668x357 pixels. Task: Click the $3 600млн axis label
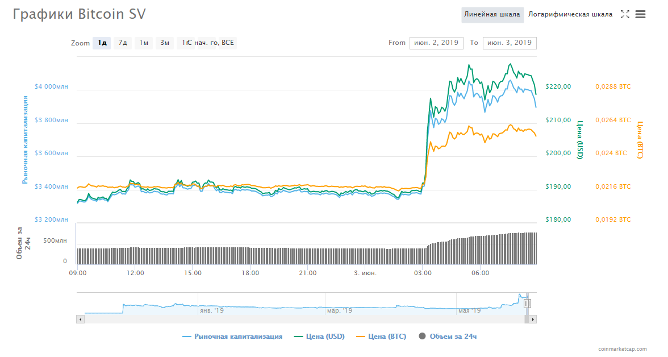click(x=51, y=153)
